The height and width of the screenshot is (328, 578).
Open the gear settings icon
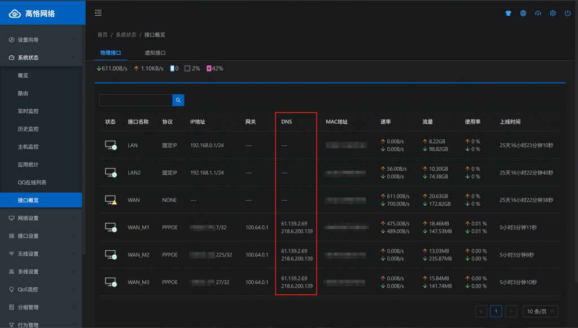[553, 14]
